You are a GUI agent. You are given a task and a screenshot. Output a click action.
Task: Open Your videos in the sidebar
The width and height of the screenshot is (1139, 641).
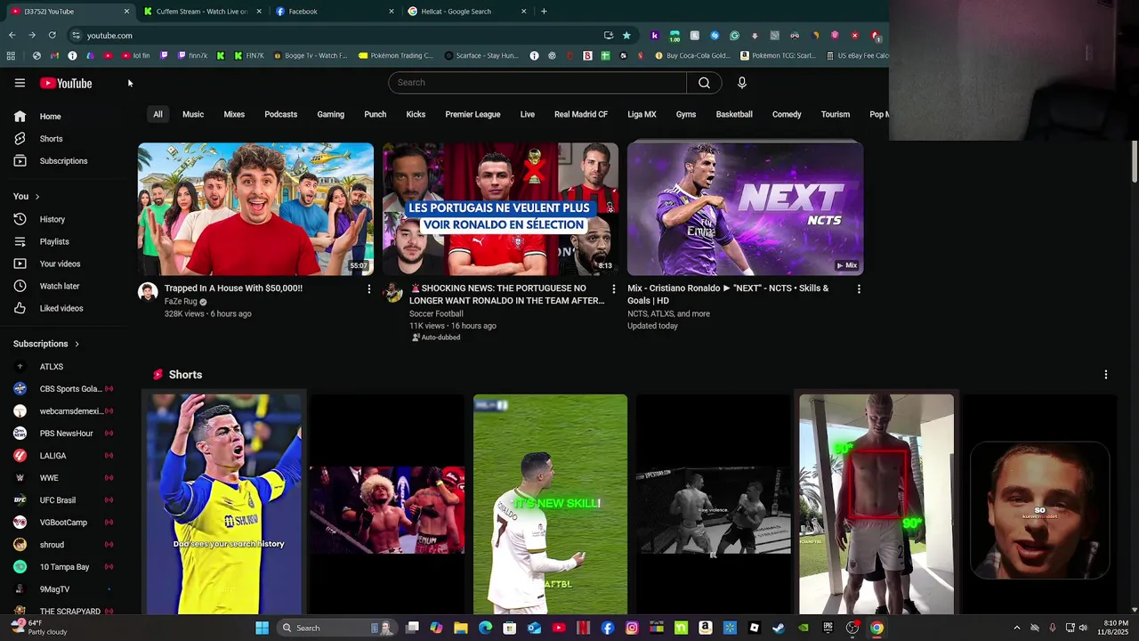pos(65,264)
